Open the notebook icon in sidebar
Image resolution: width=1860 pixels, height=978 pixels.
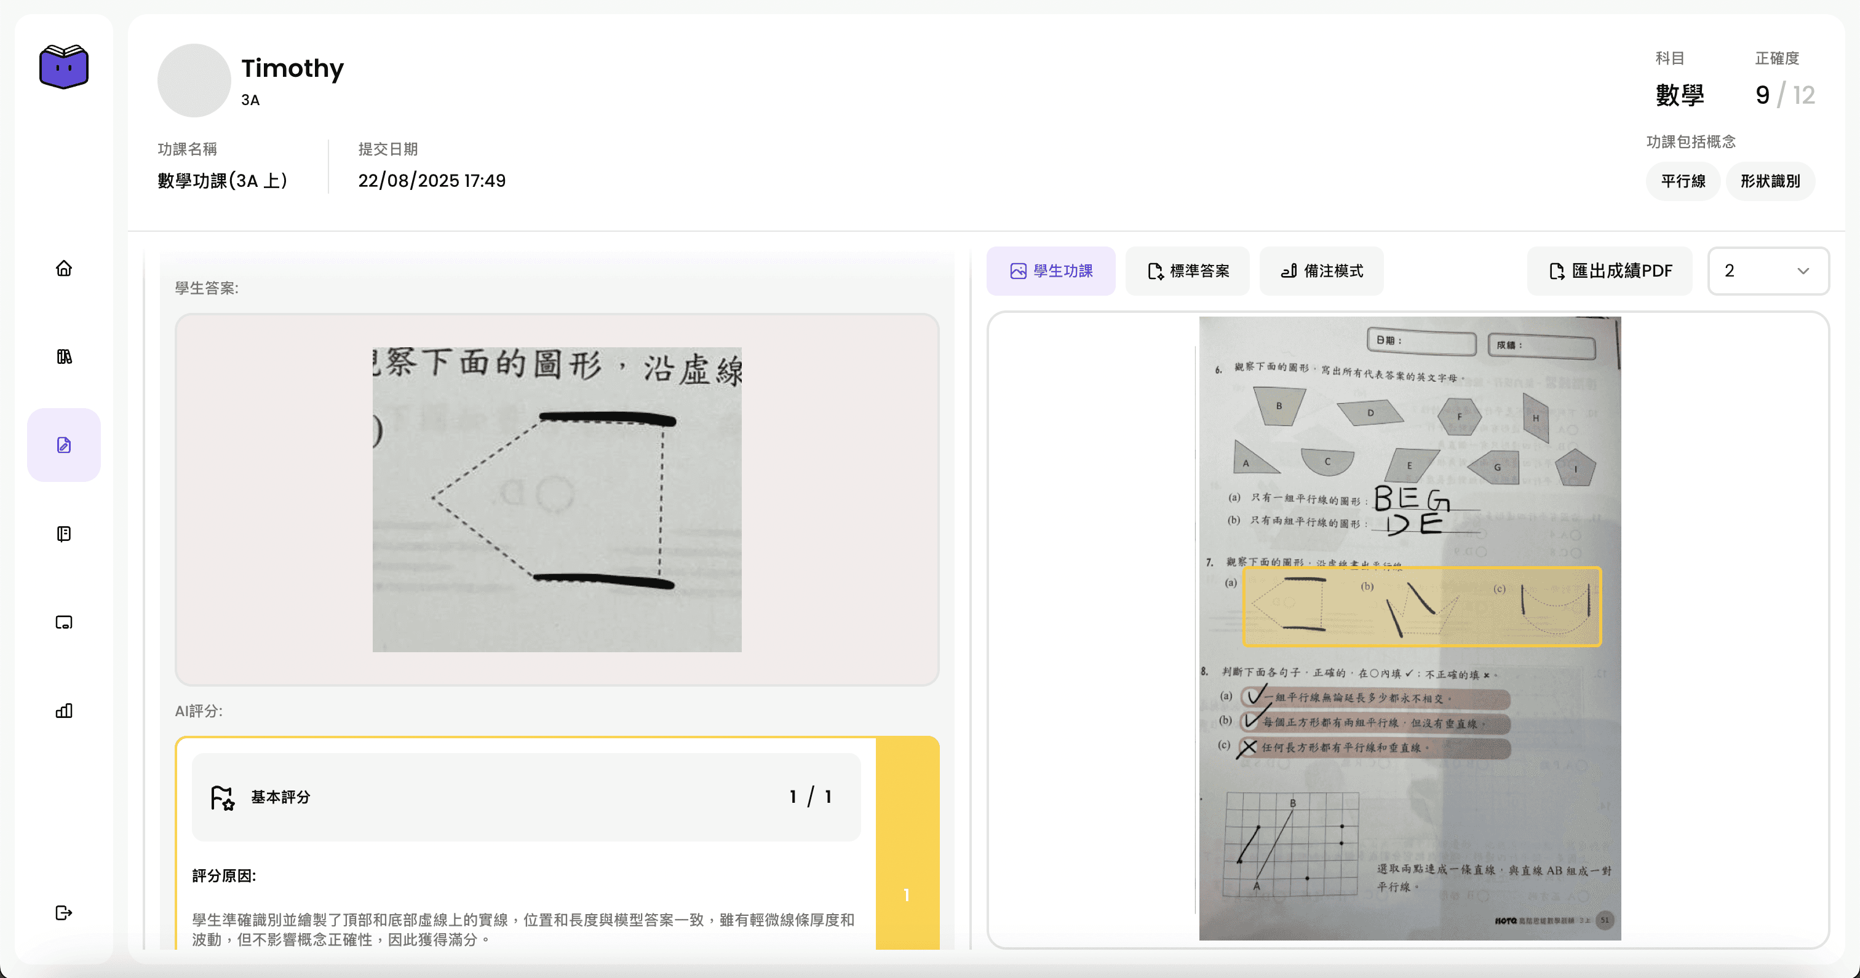(x=63, y=534)
